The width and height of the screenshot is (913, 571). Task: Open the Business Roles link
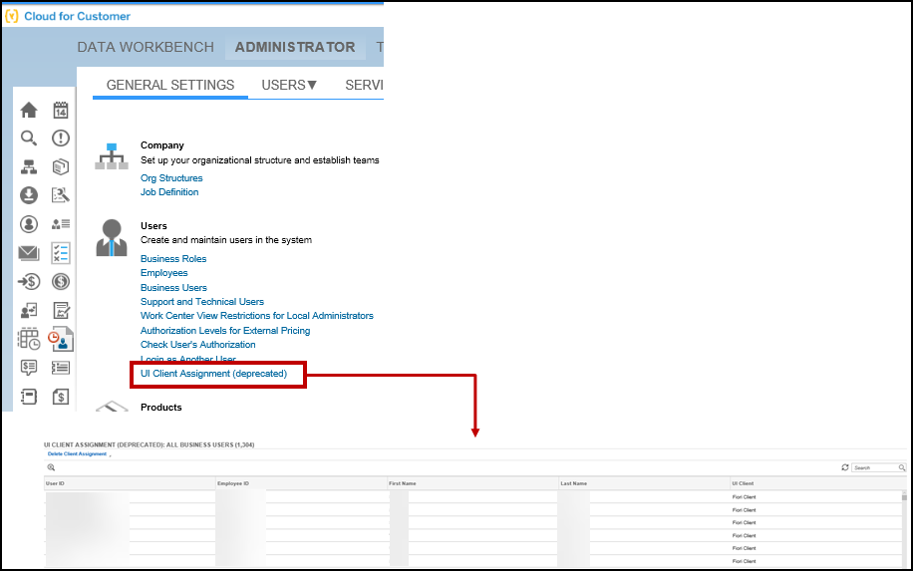[173, 258]
